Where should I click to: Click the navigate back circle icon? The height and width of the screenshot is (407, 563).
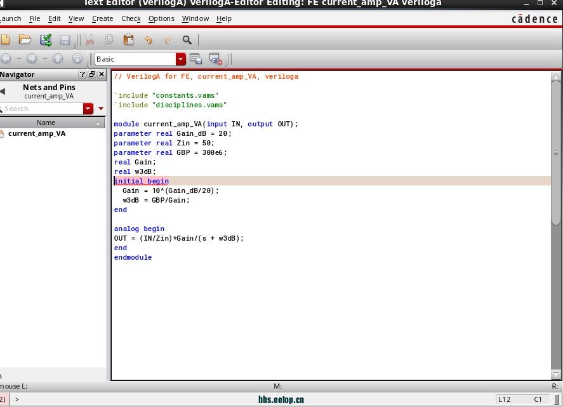pos(6,58)
